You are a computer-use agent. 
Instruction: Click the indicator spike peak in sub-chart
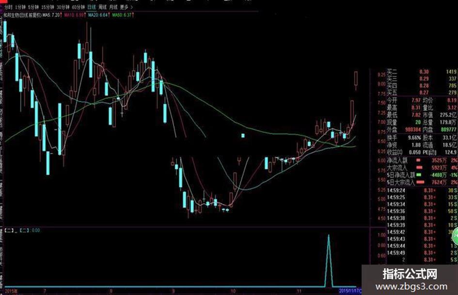click(x=329, y=235)
